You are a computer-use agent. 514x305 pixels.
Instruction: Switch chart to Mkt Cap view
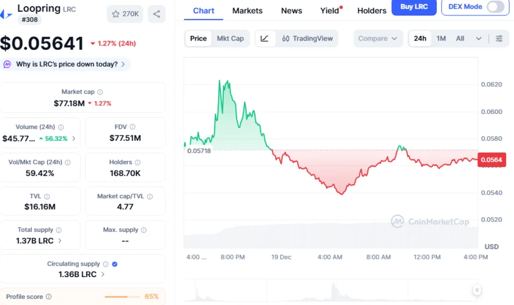(x=230, y=39)
